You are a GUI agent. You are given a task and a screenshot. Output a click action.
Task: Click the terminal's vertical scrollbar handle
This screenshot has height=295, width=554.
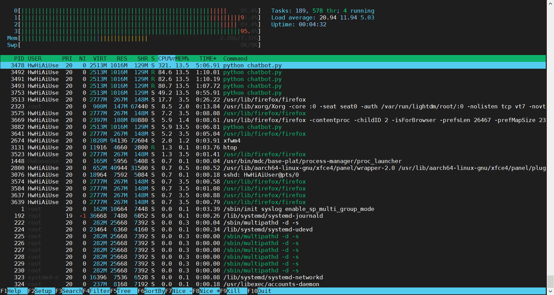[550, 281]
